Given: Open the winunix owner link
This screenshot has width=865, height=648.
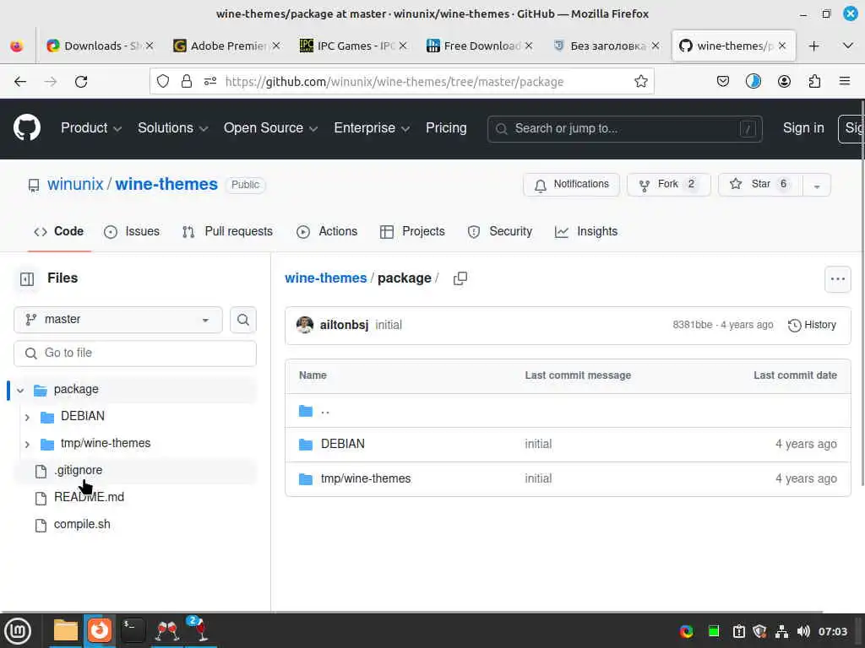Looking at the screenshot, I should click(75, 184).
